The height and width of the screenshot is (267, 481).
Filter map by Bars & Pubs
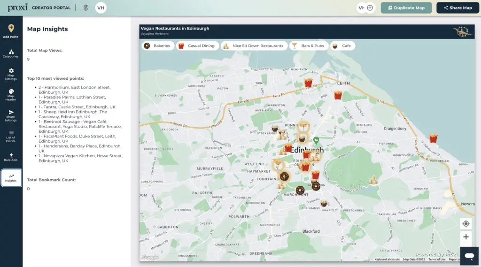click(x=309, y=46)
